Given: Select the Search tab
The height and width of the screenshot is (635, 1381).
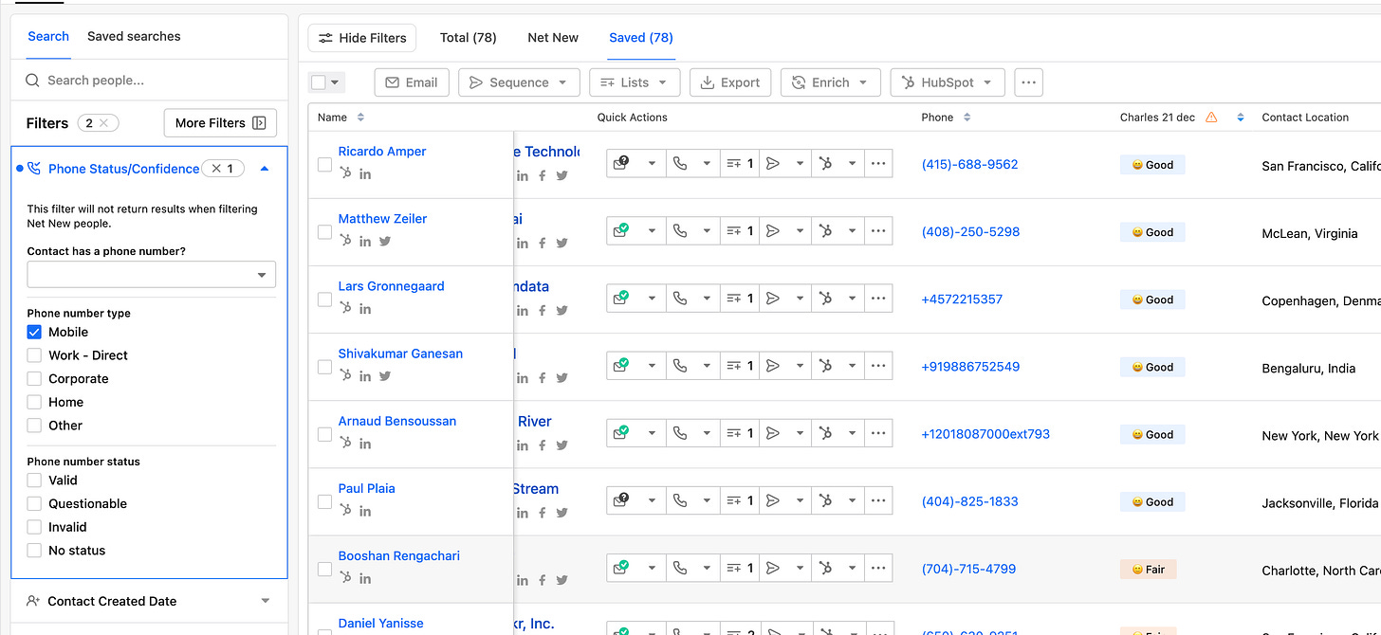Looking at the screenshot, I should pos(48,36).
